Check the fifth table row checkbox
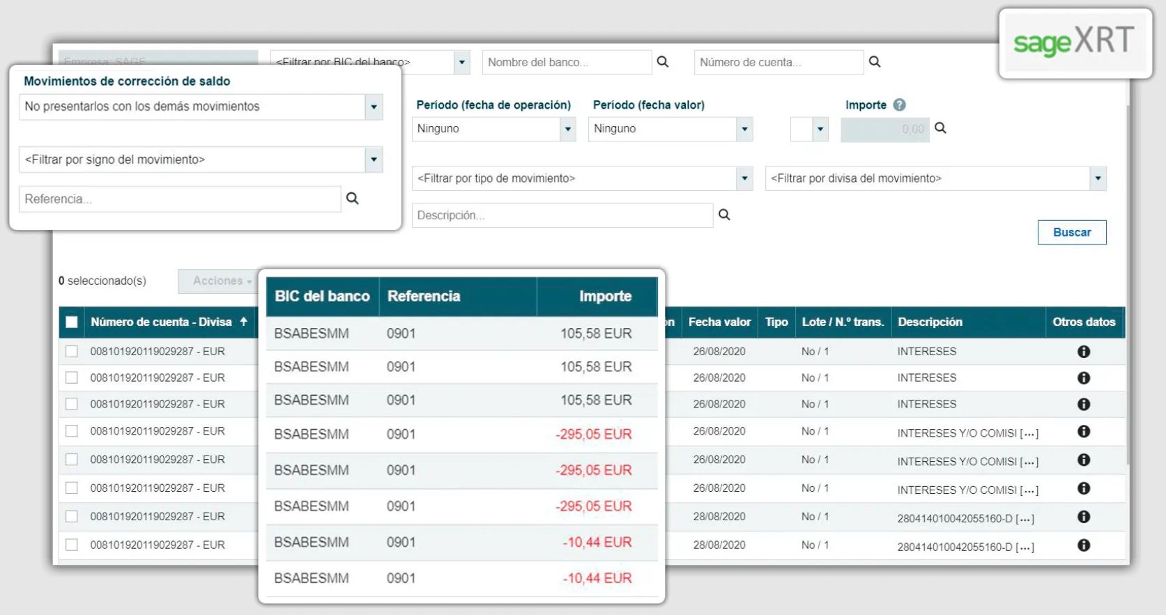The height and width of the screenshot is (615, 1166). click(72, 460)
